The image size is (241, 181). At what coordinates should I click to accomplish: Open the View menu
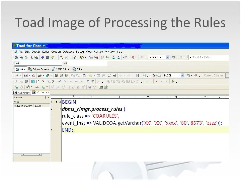[x=89, y=52]
